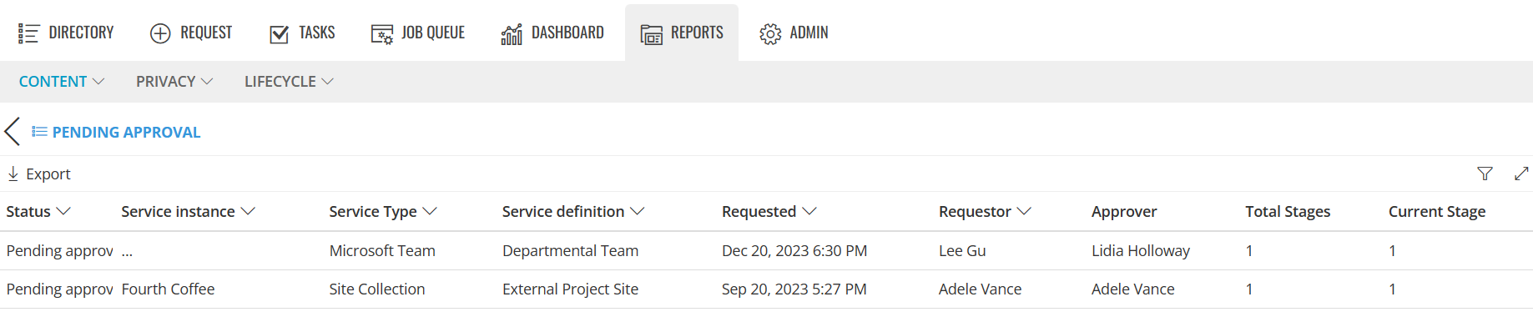Click the Sep 20, 2023 5:27 PM cell
This screenshot has width=1533, height=322.
(794, 289)
